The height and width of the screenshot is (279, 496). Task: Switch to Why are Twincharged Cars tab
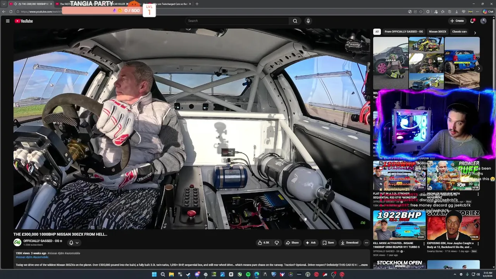[x=169, y=4]
